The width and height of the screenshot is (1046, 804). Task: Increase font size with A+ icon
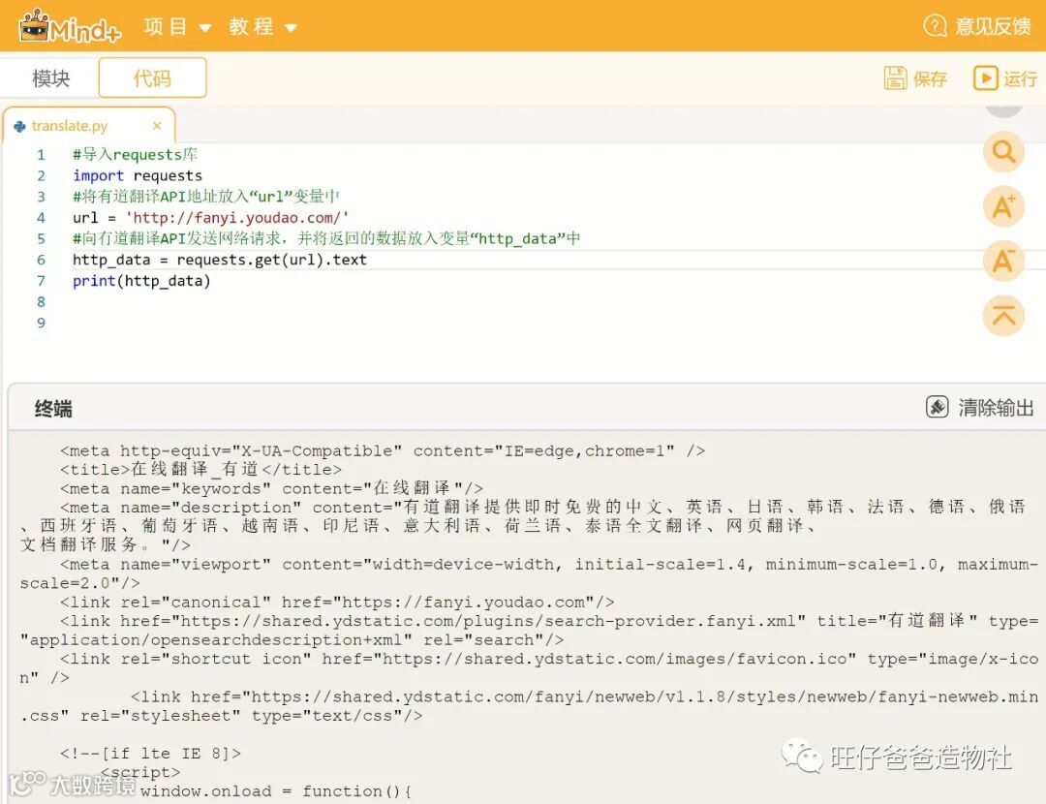pyautogui.click(x=1003, y=206)
